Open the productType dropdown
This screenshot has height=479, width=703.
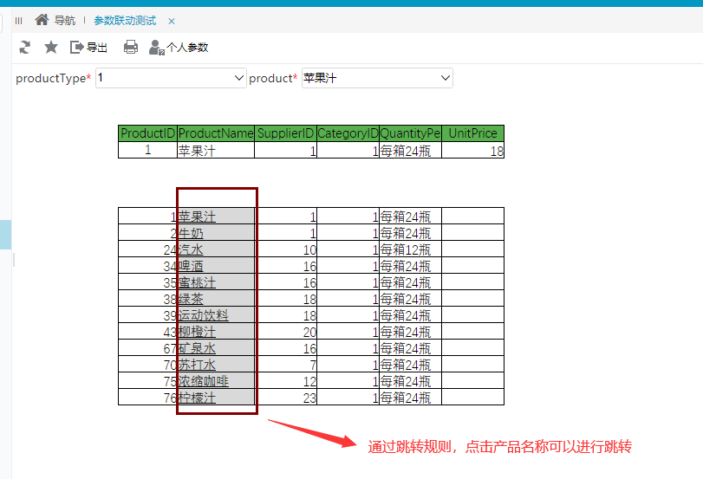click(x=171, y=78)
